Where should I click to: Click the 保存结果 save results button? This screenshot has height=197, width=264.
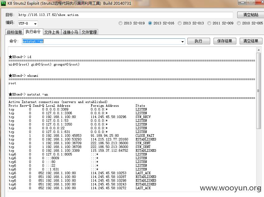pyautogui.click(x=225, y=41)
